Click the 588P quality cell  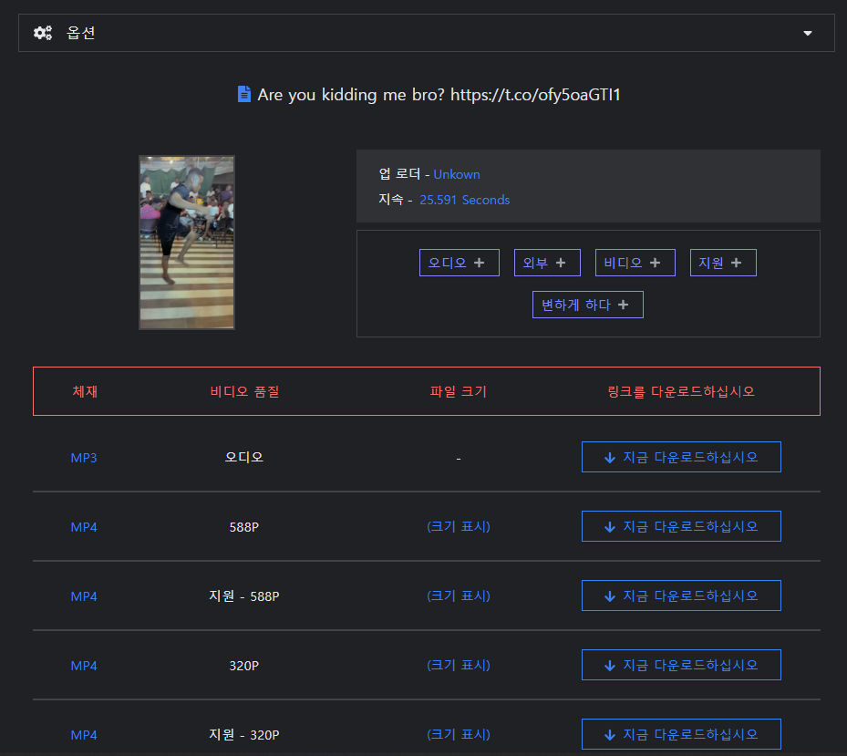click(x=244, y=527)
